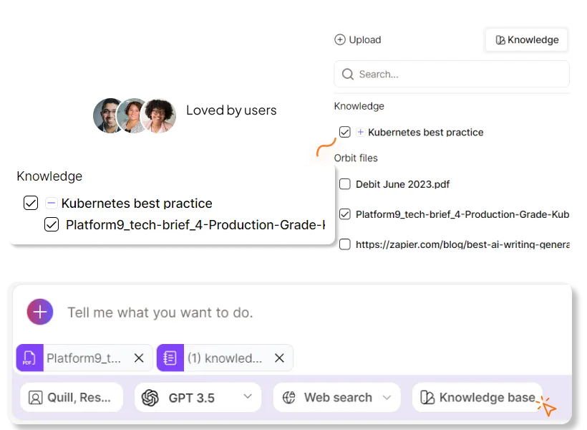Uncheck the Platform9 tech brief file
587x430 pixels.
tap(344, 214)
